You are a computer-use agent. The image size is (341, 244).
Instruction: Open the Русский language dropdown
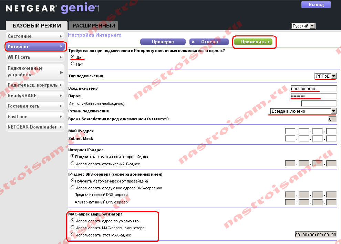303,26
